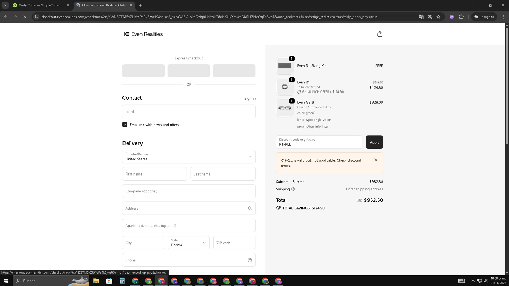Open the phone field help icon
Image resolution: width=509 pixels, height=286 pixels.
pyautogui.click(x=250, y=260)
